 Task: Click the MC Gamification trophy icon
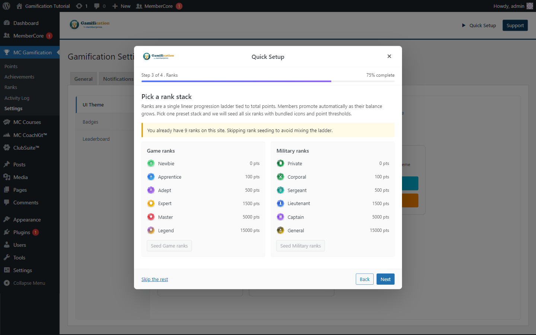(7, 52)
